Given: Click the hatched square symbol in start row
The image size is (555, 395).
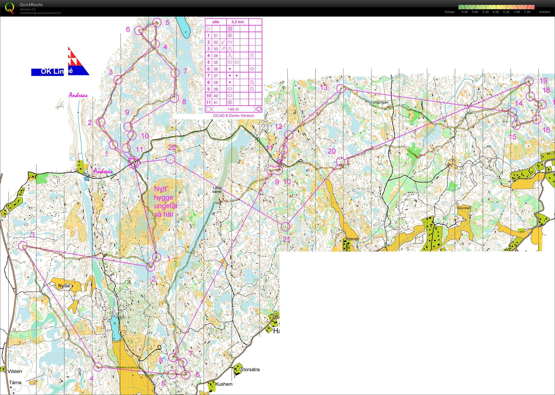Looking at the screenshot, I should point(230,29).
